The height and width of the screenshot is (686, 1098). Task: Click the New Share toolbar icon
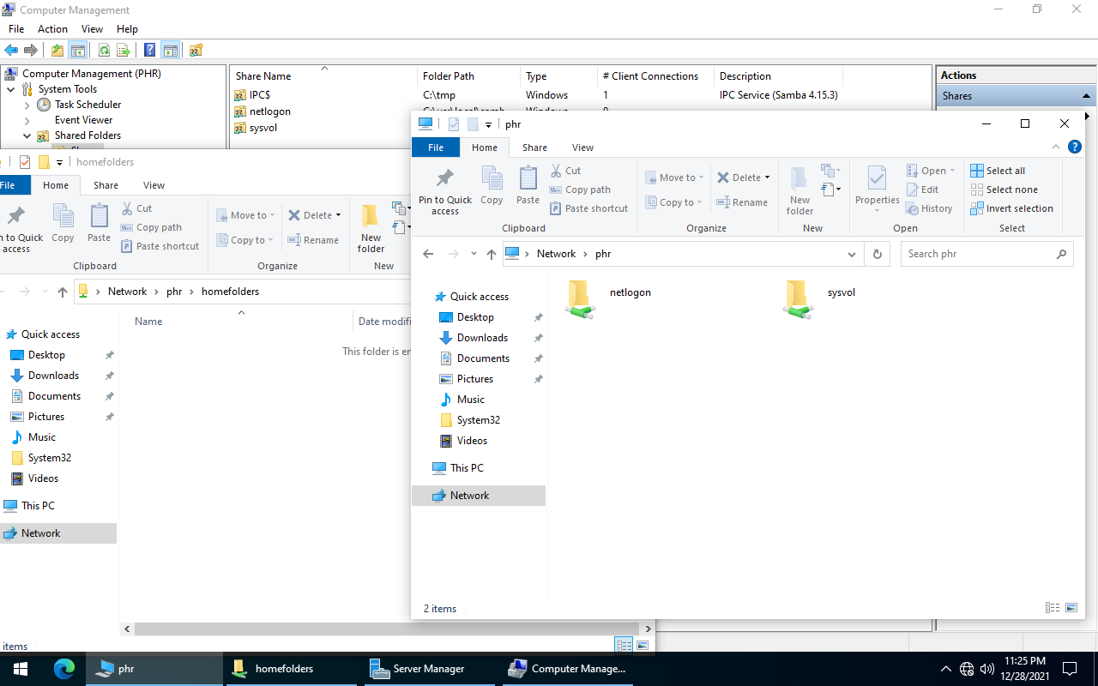pyautogui.click(x=196, y=50)
